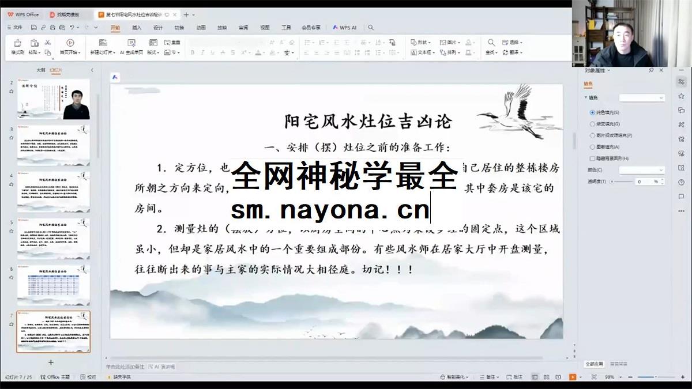This screenshot has width=692, height=389.
Task: Open a new document tab with plus
Action: [185, 14]
